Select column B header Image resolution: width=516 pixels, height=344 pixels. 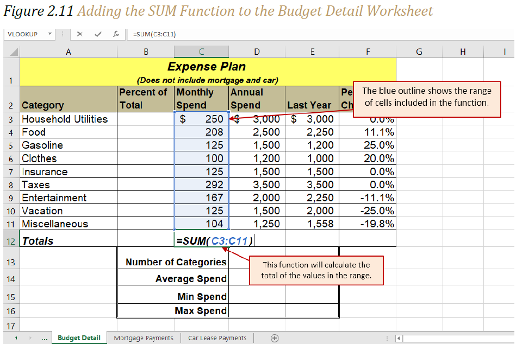coord(146,52)
